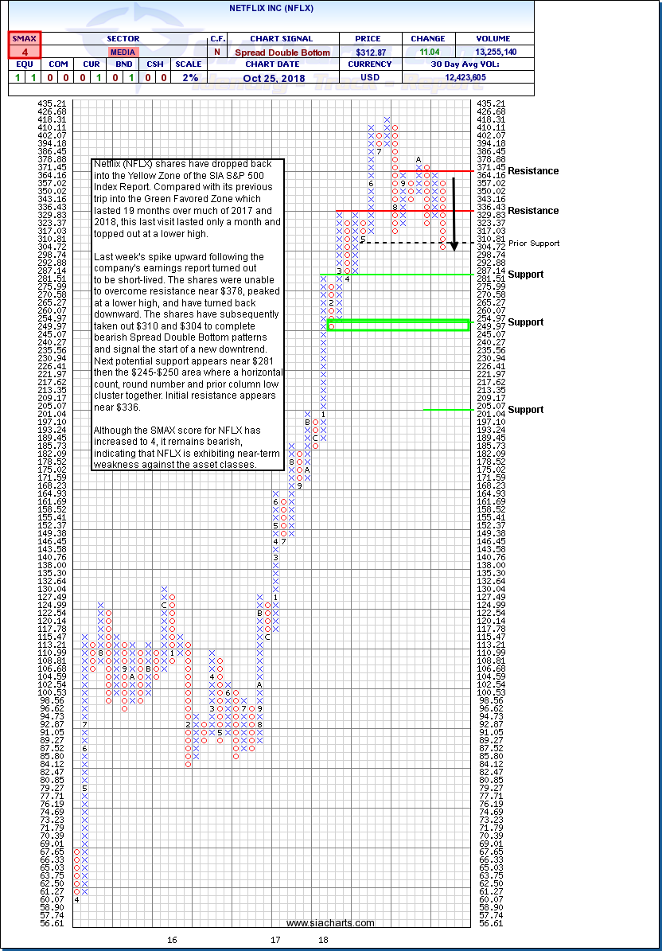
Task: Click the $312.87 price value
Action: tap(370, 52)
